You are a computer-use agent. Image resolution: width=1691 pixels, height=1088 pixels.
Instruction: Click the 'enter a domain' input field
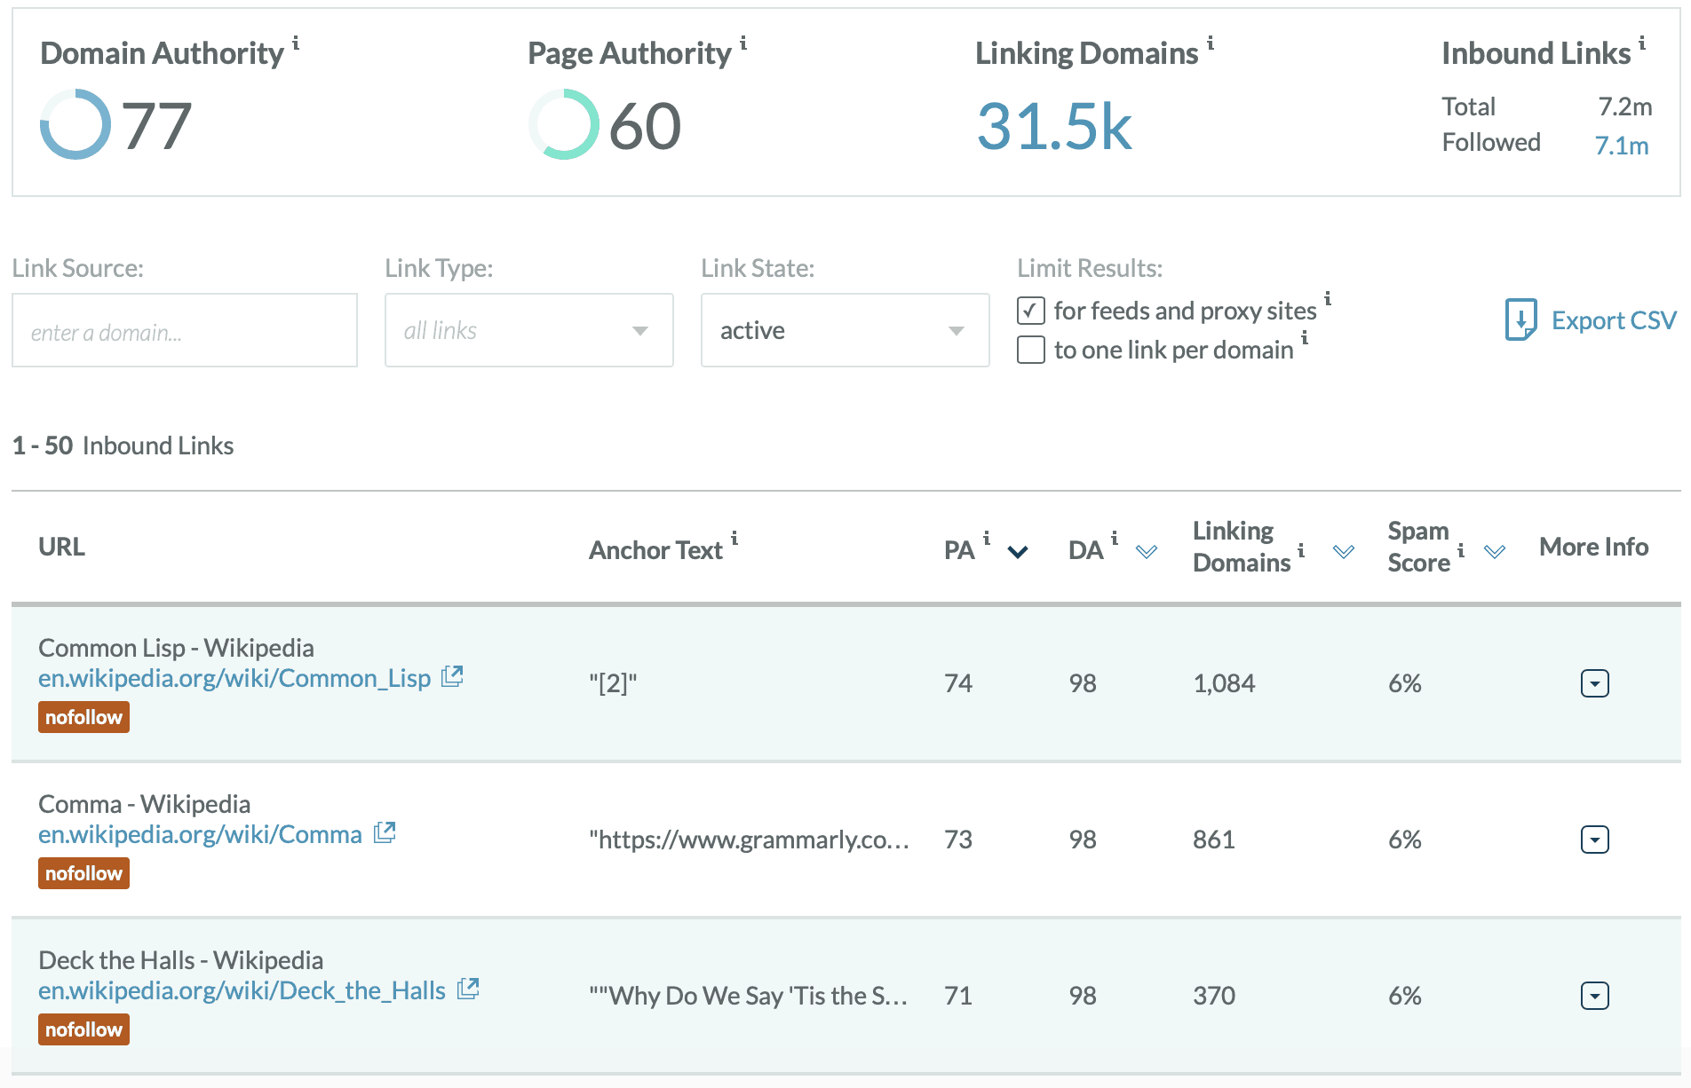tap(184, 330)
